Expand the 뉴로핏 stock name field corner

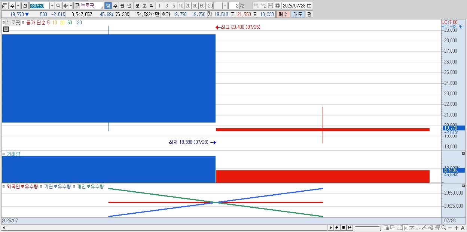tap(102, 7)
